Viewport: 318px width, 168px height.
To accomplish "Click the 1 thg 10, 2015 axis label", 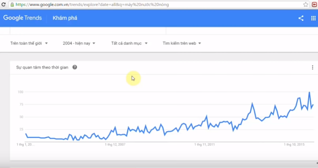I will [x=294, y=145].
